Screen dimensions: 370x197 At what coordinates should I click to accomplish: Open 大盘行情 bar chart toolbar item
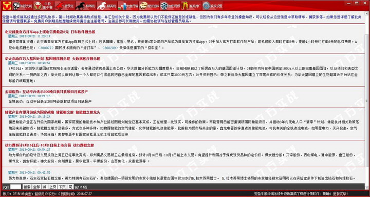click(x=128, y=6)
